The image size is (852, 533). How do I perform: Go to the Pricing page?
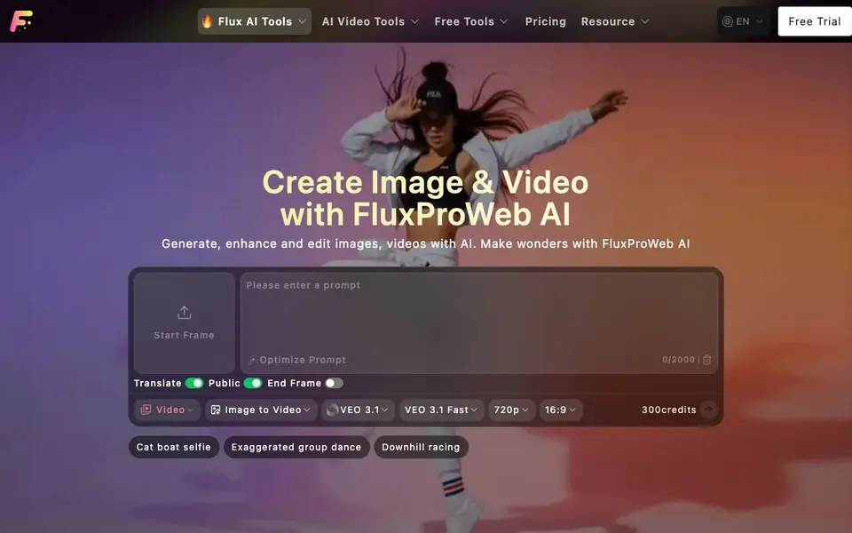click(x=545, y=21)
